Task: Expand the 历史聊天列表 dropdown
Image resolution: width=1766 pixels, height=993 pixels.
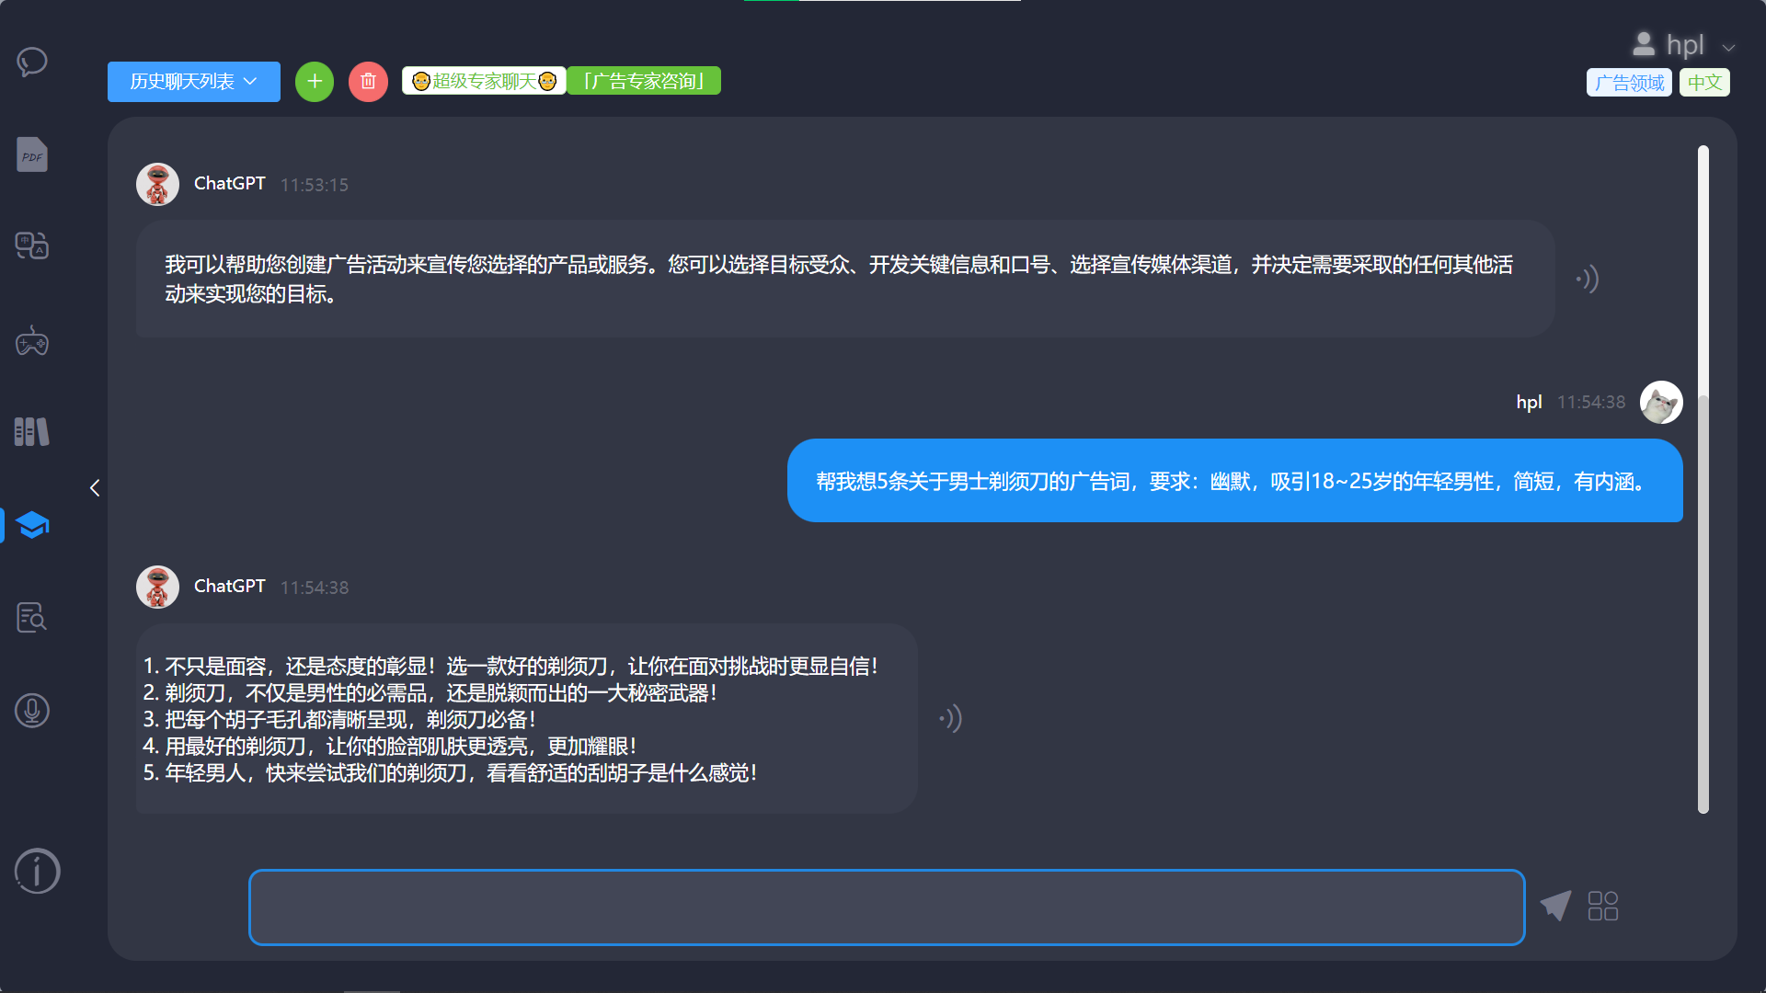Action: (193, 82)
